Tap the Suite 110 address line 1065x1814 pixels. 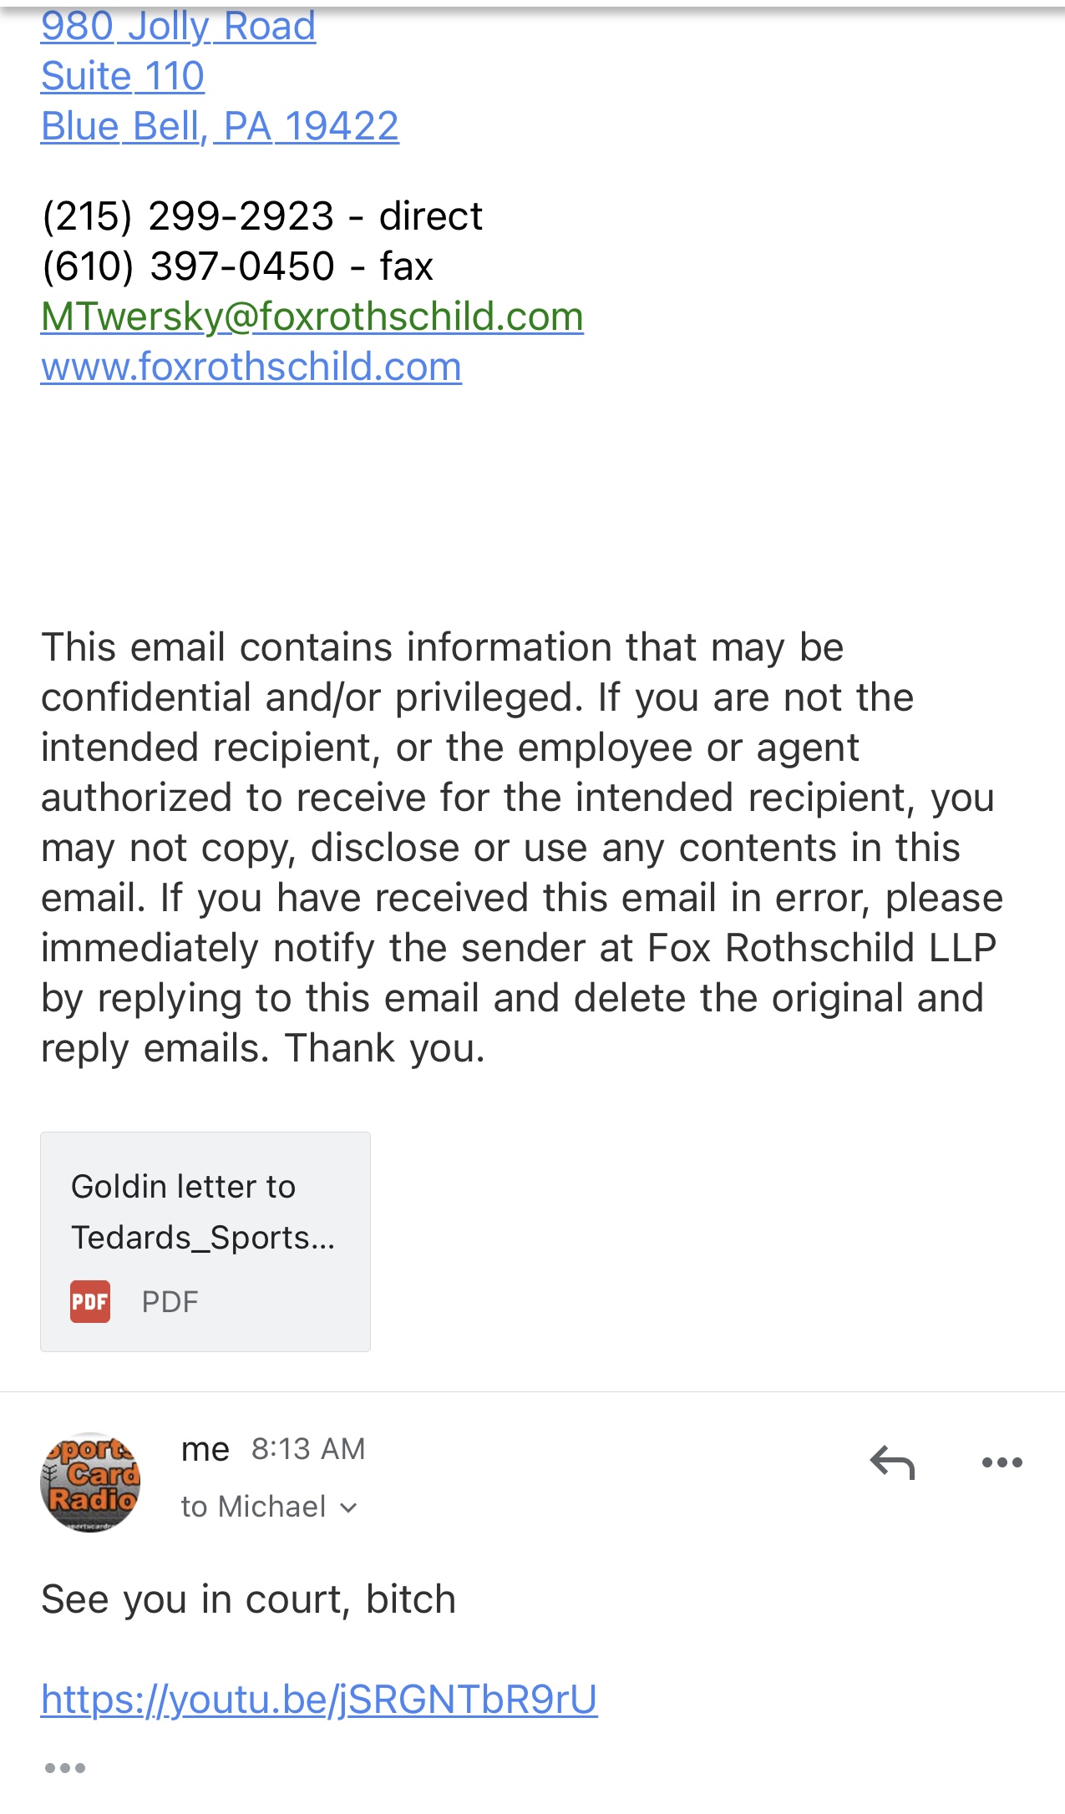[123, 77]
